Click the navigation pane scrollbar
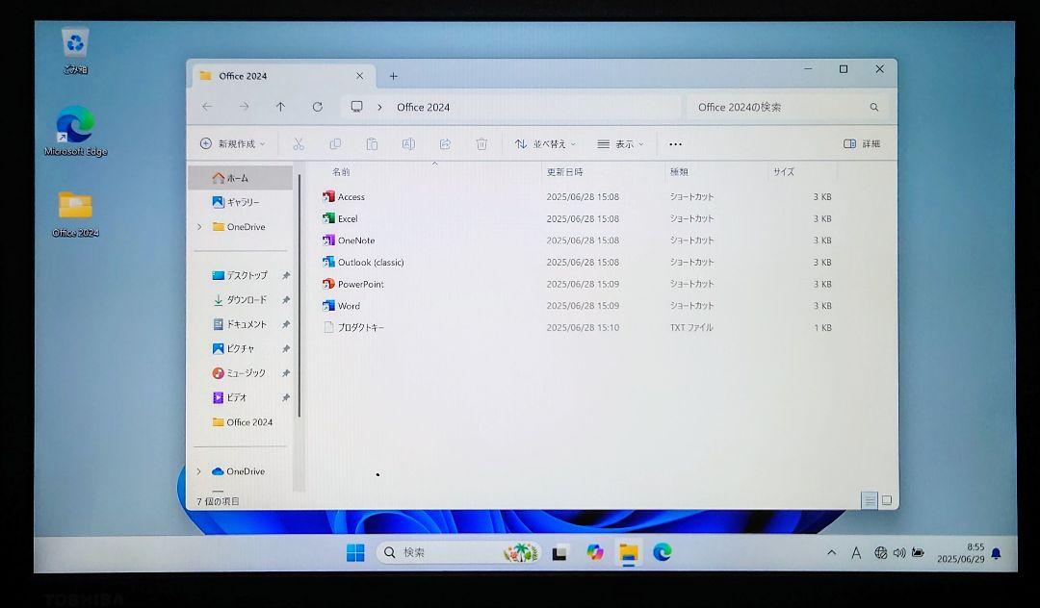The image size is (1040, 608). click(x=299, y=296)
